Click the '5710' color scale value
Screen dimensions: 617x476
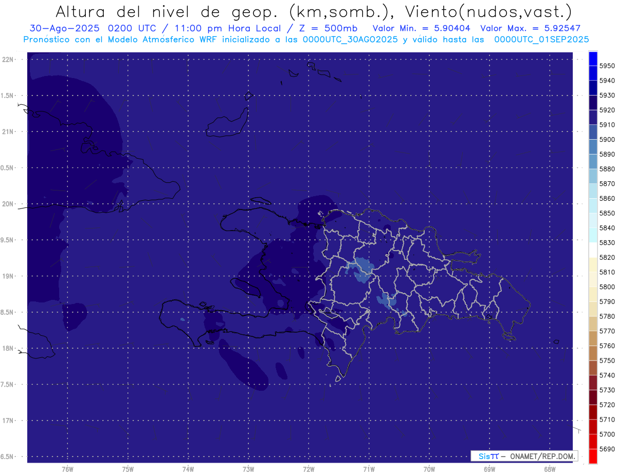tap(607, 420)
